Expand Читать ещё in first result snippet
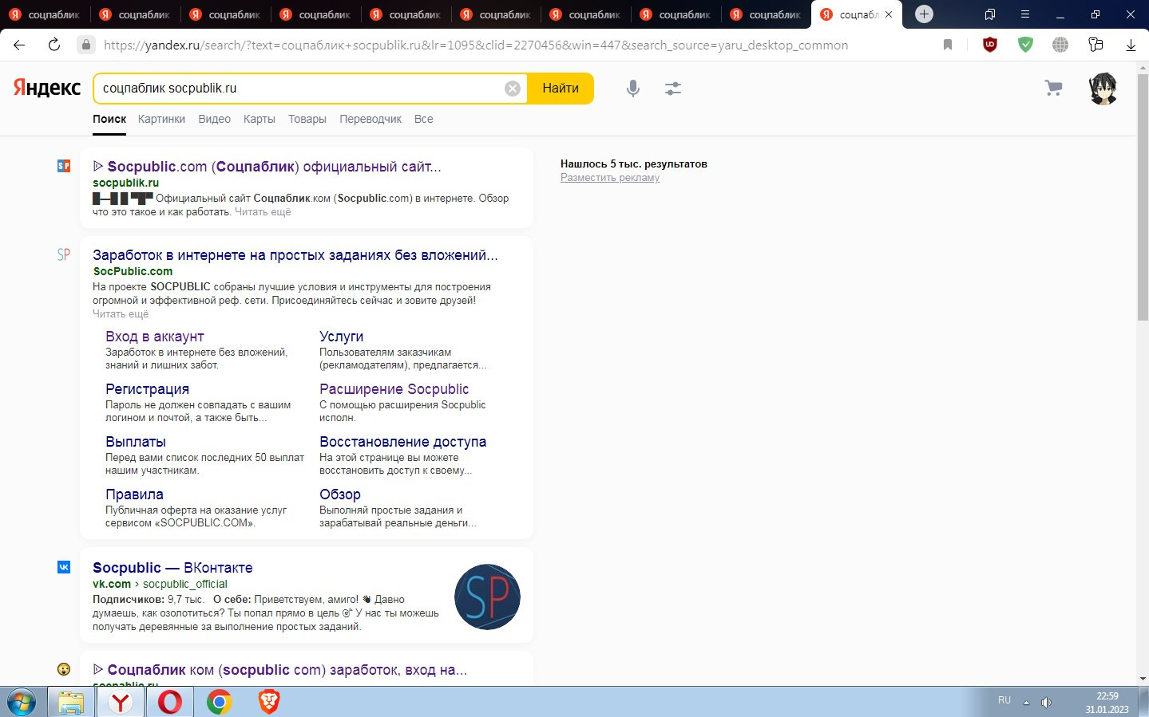Image resolution: width=1149 pixels, height=717 pixels. coord(263,212)
